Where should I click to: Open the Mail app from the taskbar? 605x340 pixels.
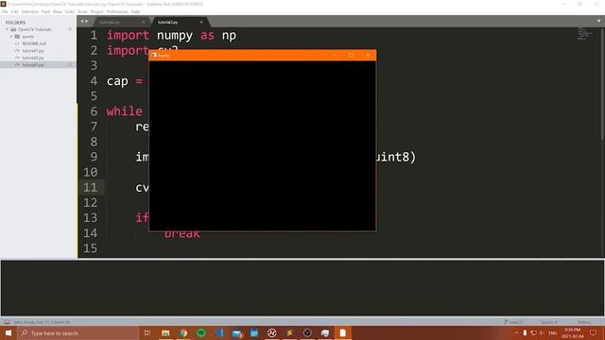(x=236, y=333)
